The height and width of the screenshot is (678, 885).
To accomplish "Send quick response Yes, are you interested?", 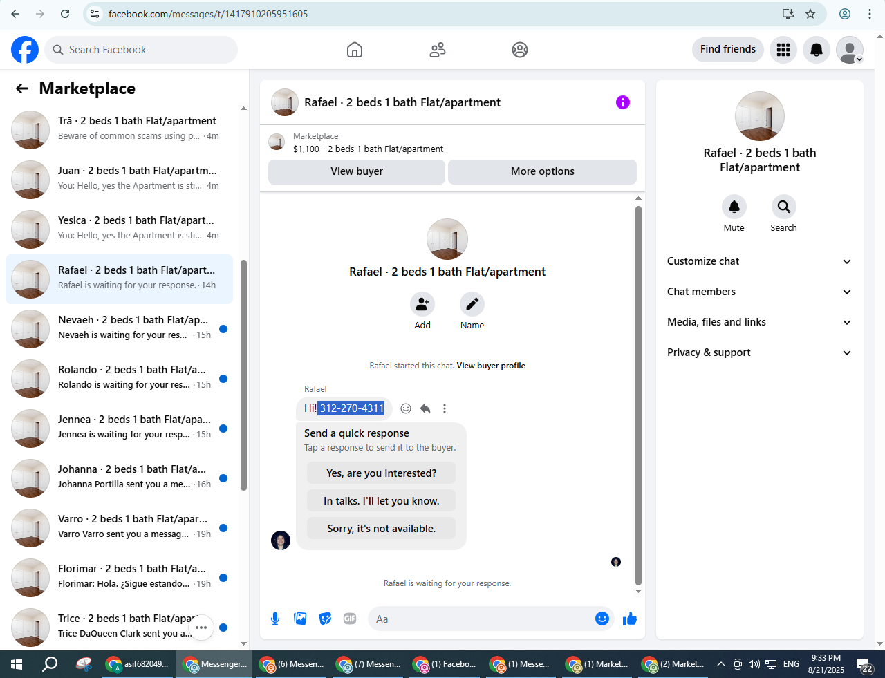I will pos(381,473).
